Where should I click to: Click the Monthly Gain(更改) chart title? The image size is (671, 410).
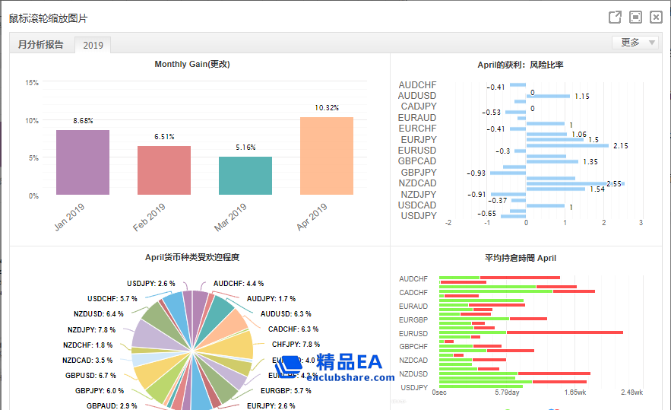click(192, 64)
